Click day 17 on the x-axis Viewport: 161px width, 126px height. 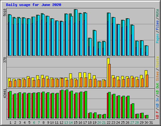[x=85, y=123]
